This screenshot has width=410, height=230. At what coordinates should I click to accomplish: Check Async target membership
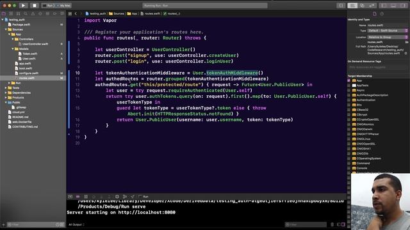[x=348, y=90]
